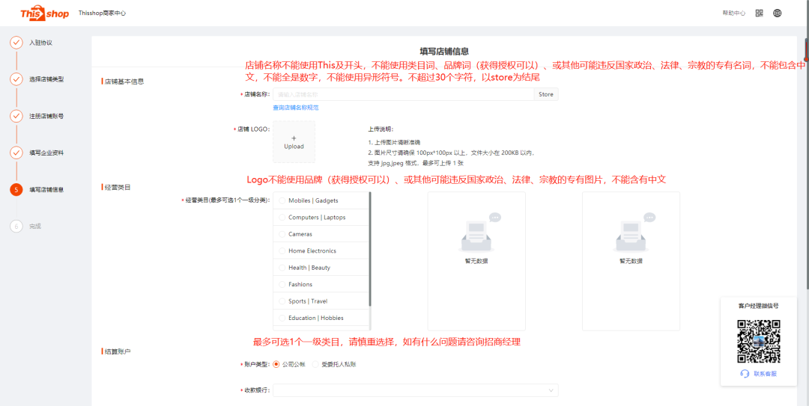Click the headset 联系客服 icon
The image size is (809, 406).
(745, 373)
